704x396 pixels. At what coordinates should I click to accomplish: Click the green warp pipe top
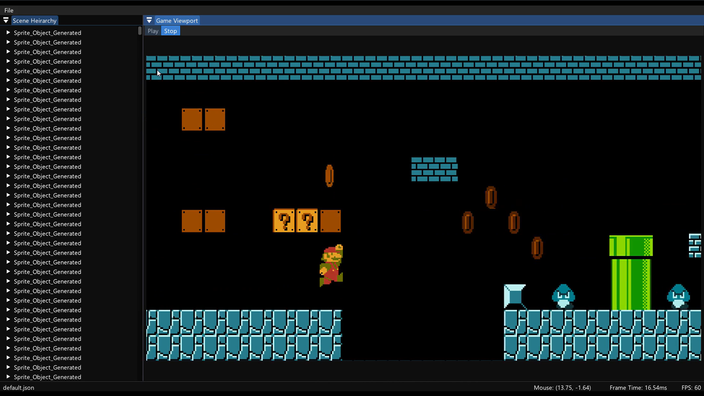[631, 246]
